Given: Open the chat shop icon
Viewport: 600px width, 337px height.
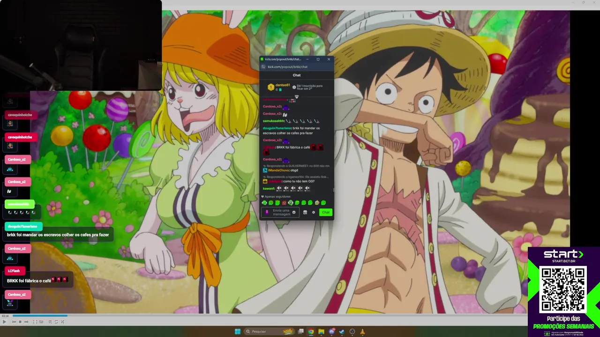Looking at the screenshot, I should [x=305, y=212].
